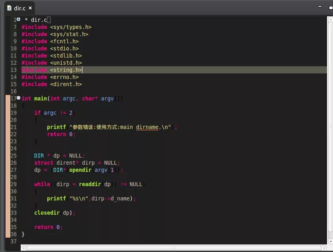
Task: Click the readdir function call
Action: point(90,184)
